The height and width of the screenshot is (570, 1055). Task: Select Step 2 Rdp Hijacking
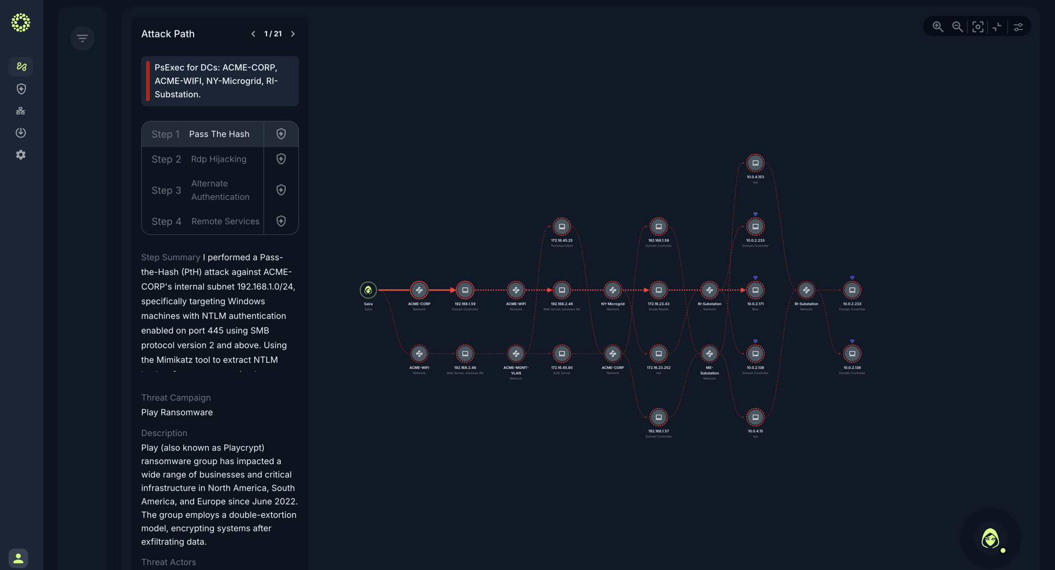(203, 159)
